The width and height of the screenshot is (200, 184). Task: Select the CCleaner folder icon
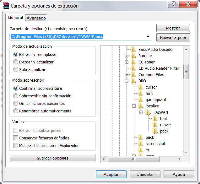[134, 62]
